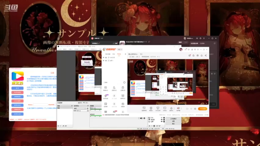The image size is (260, 146).
Task: Open the first menu in the OBS menu bar
Action: 60,49
